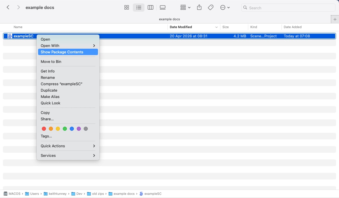Click the Tags toolbar icon

coord(210,8)
